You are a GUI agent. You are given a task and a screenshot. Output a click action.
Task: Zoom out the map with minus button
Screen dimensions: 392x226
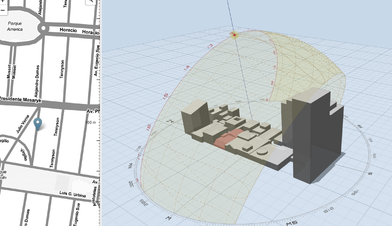[3, 11]
